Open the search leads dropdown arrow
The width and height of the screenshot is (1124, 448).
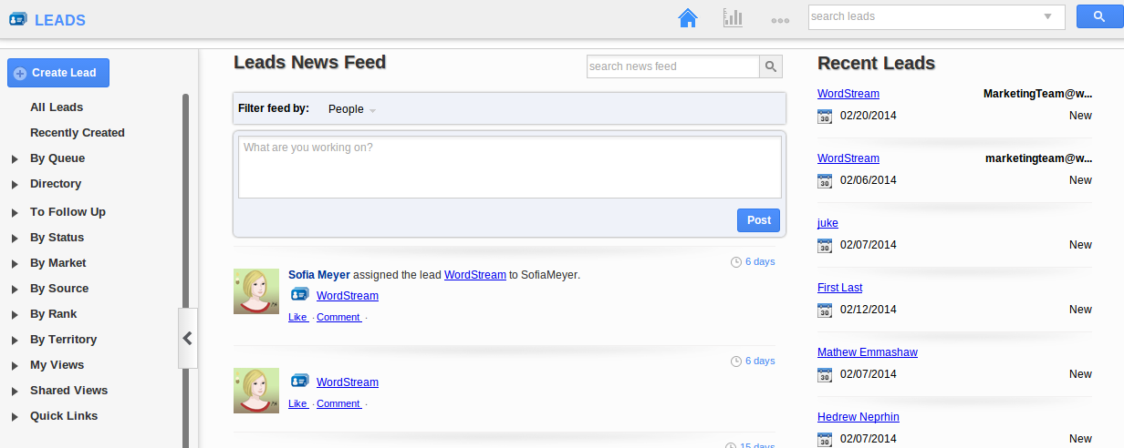1048,16
